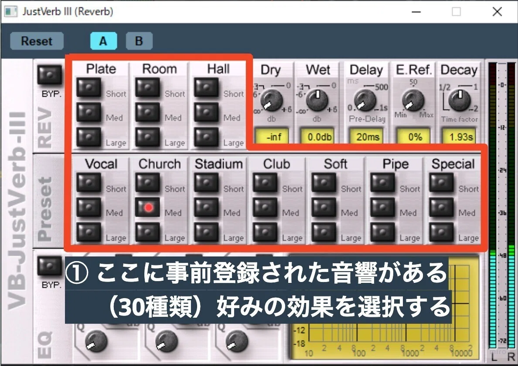Screen dimensions: 518x366
Task: Select Club Short preset
Action: click(265, 183)
